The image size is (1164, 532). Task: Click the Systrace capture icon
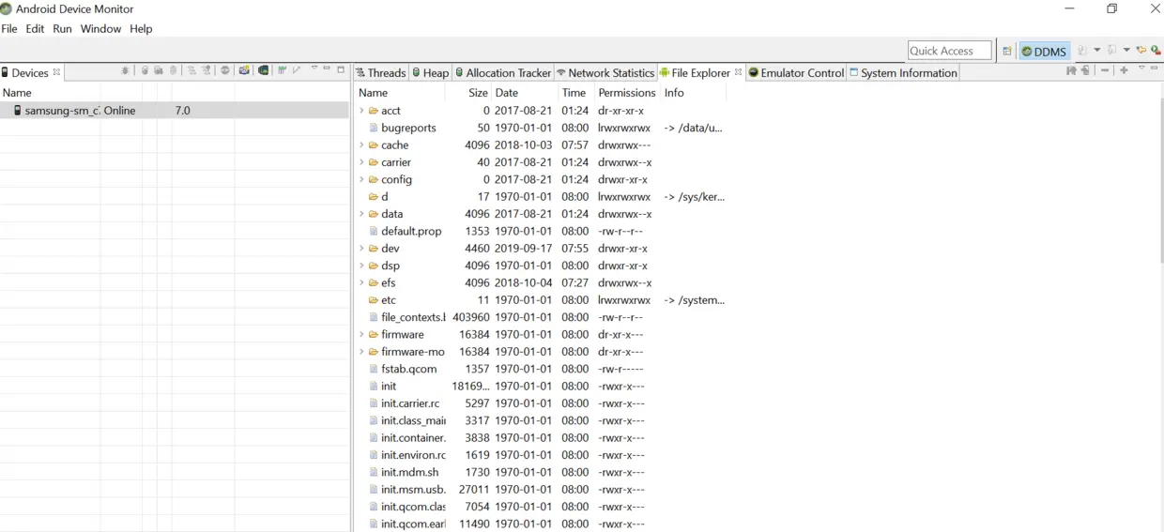coord(282,70)
